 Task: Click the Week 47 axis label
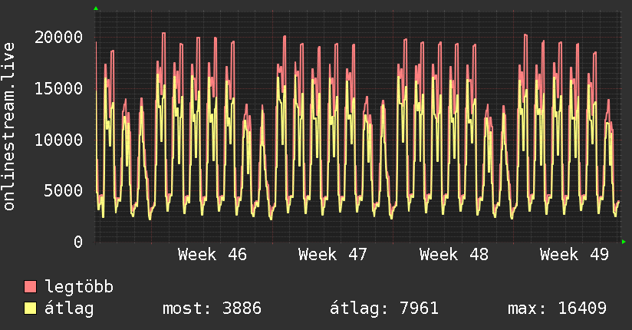tap(333, 255)
